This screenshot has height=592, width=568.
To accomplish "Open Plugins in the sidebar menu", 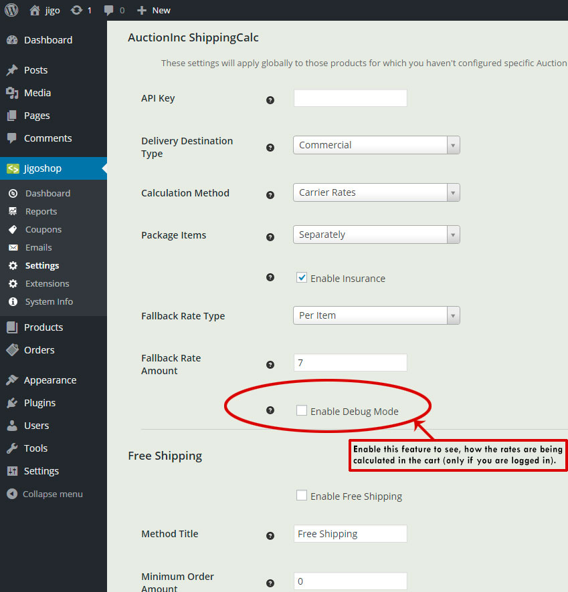I will point(39,403).
